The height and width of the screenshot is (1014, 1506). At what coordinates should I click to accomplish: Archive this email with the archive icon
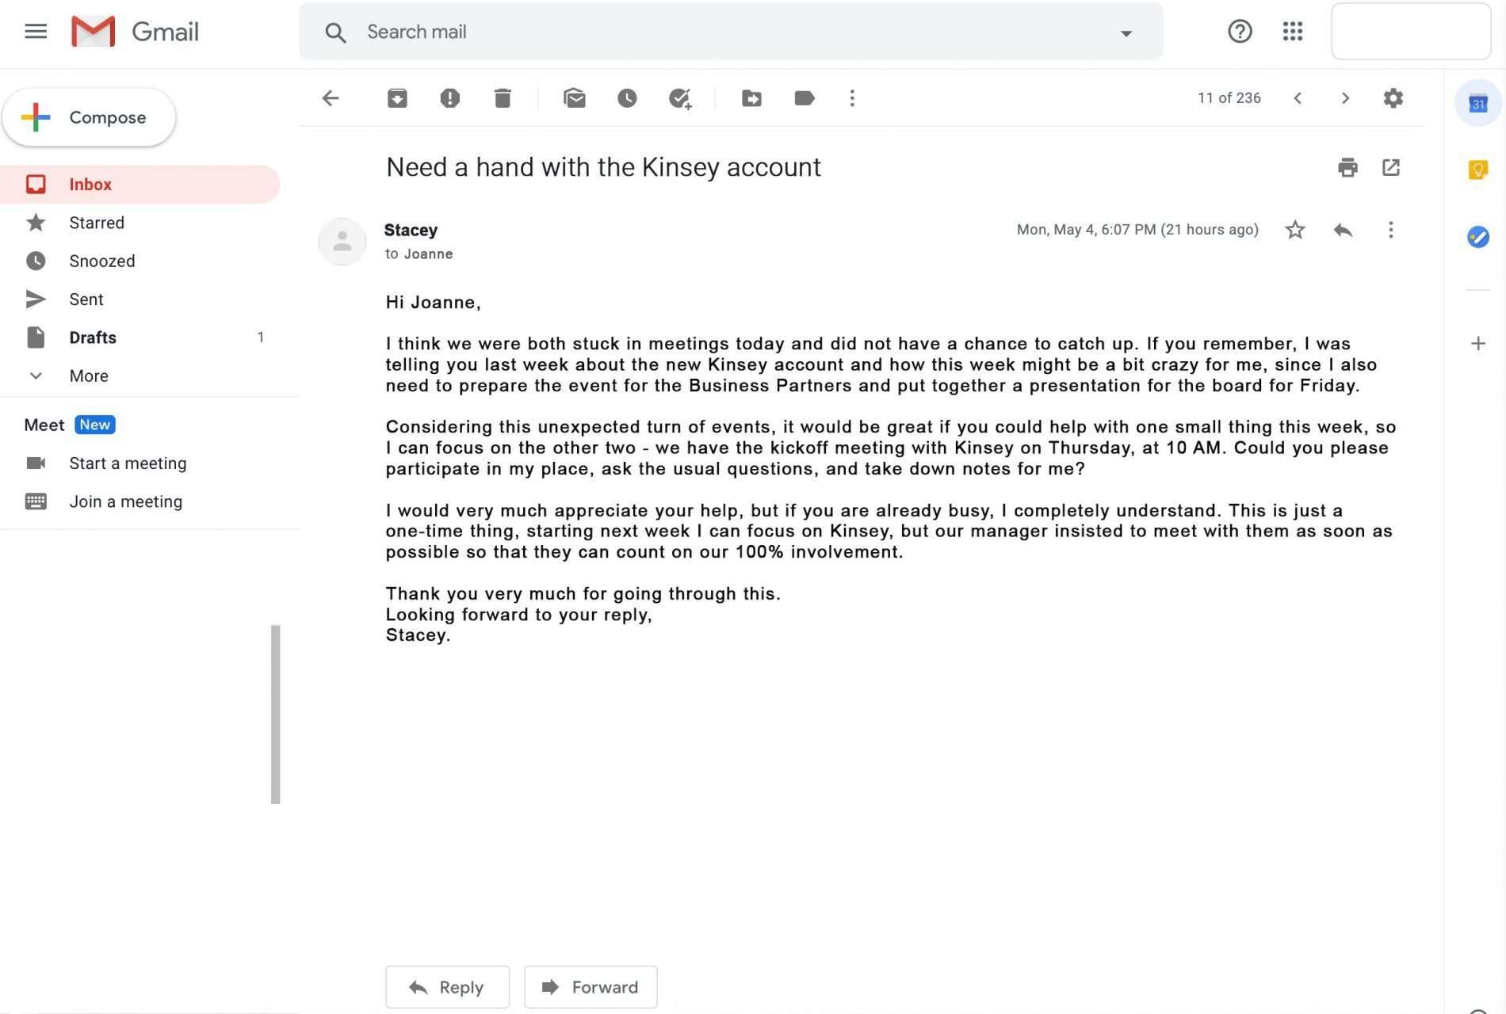[397, 98]
